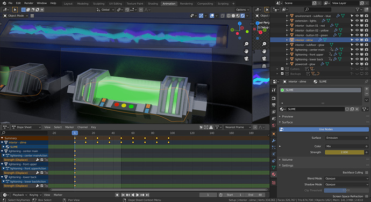Viewport: 371px width, 202px height.
Task: Open the Output properties tab icon
Action: click(274, 104)
